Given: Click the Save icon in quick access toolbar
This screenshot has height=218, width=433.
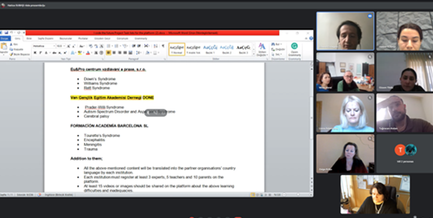Looking at the screenshot, I should click(x=7, y=33).
